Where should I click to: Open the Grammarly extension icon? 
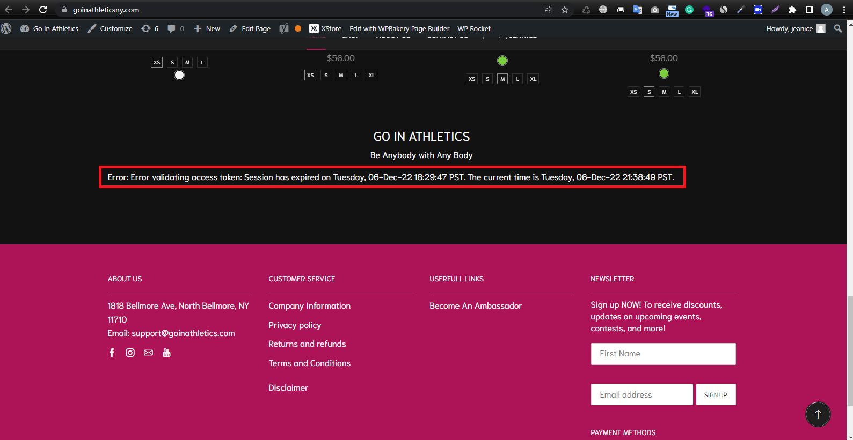click(x=689, y=10)
